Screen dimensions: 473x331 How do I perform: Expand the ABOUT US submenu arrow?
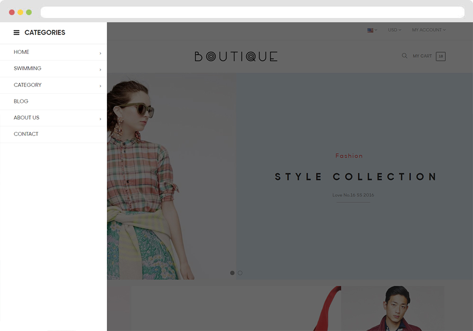pos(100,119)
